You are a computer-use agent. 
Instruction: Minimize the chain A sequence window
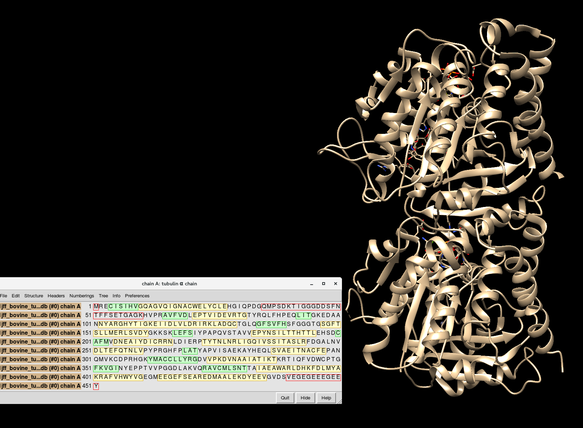312,284
